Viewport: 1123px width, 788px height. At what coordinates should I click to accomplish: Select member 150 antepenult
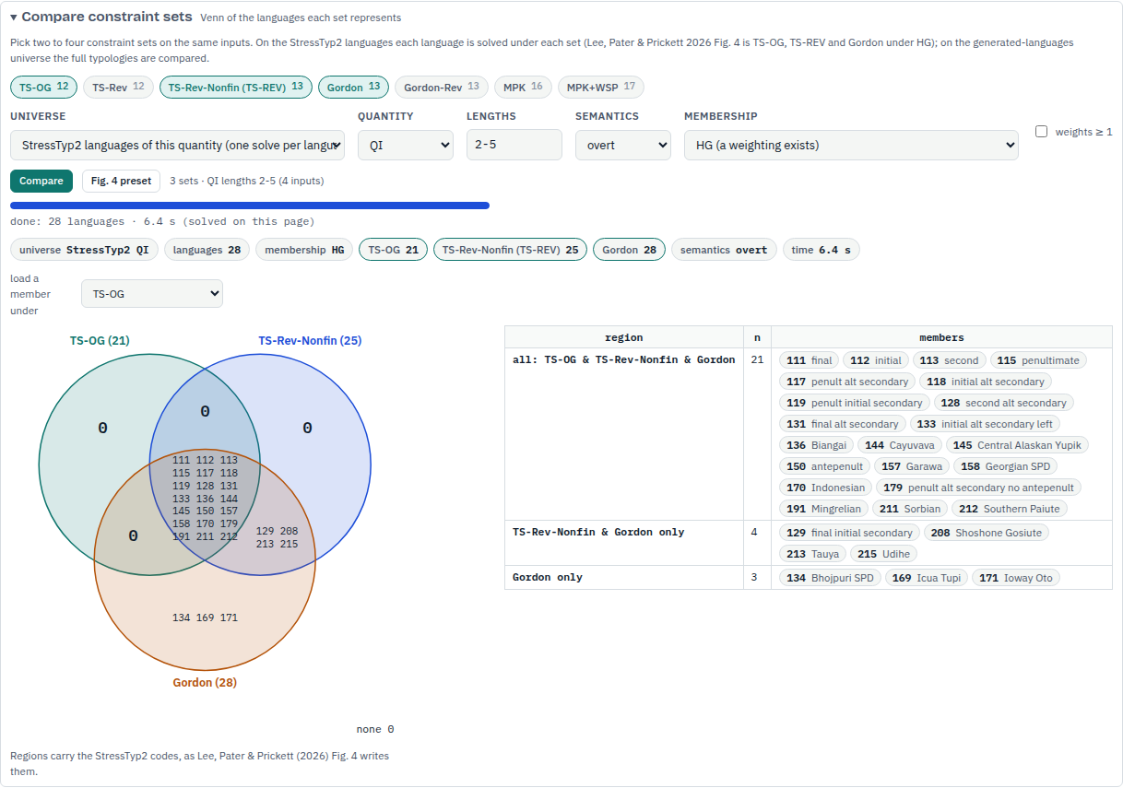pos(824,466)
